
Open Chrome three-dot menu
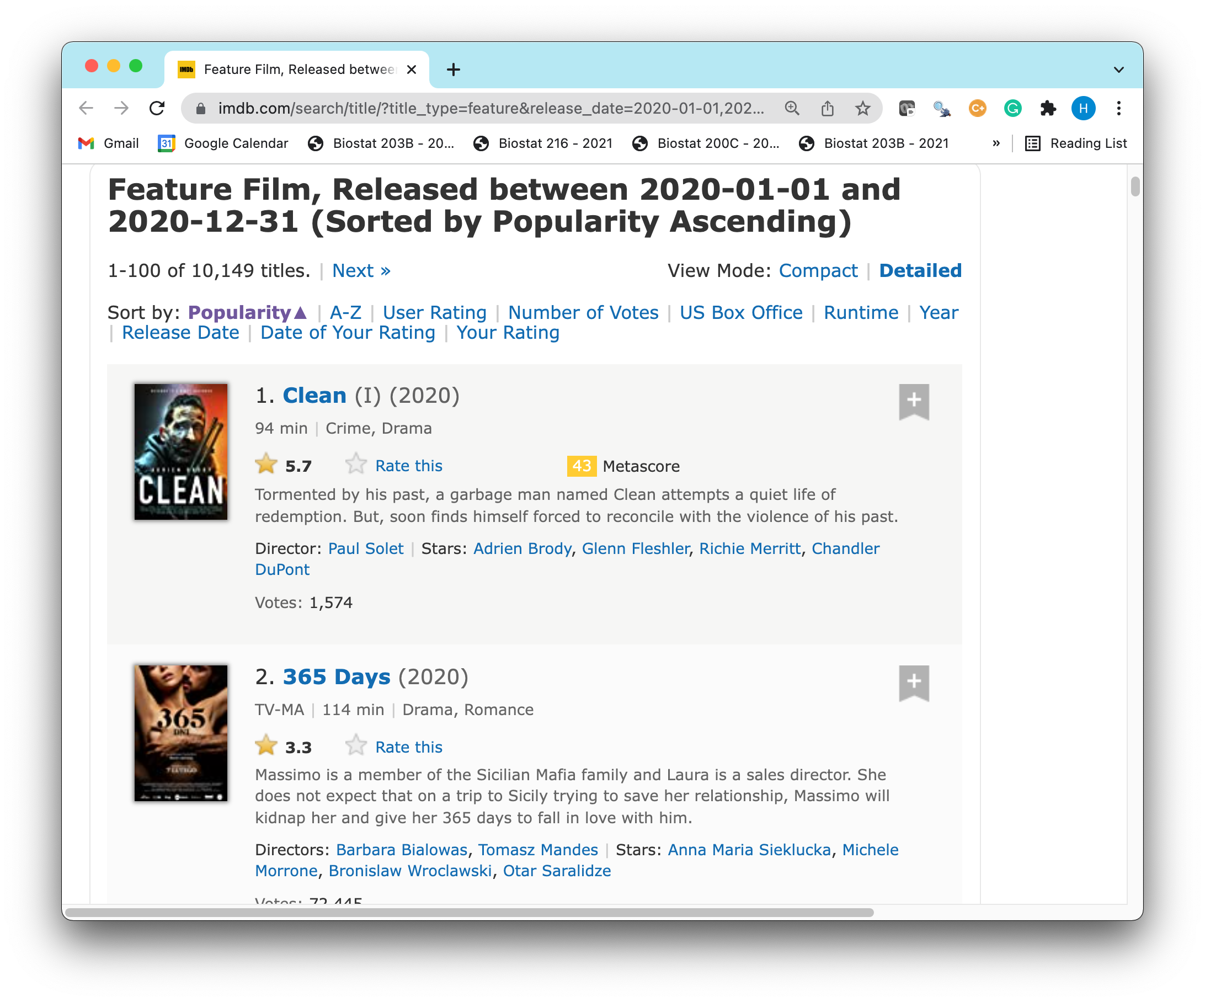click(x=1118, y=109)
